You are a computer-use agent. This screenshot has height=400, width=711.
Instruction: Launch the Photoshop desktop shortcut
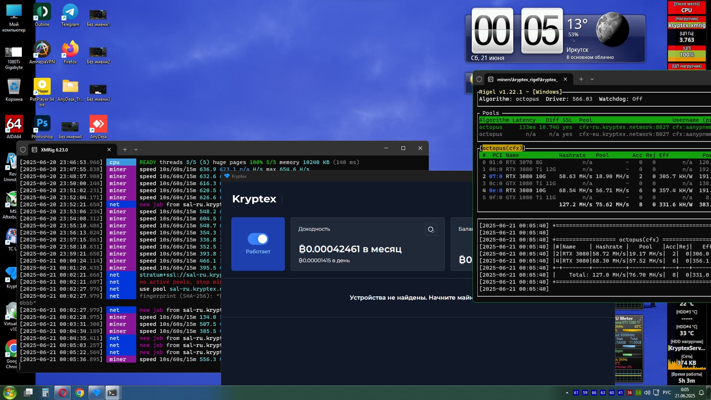42,127
